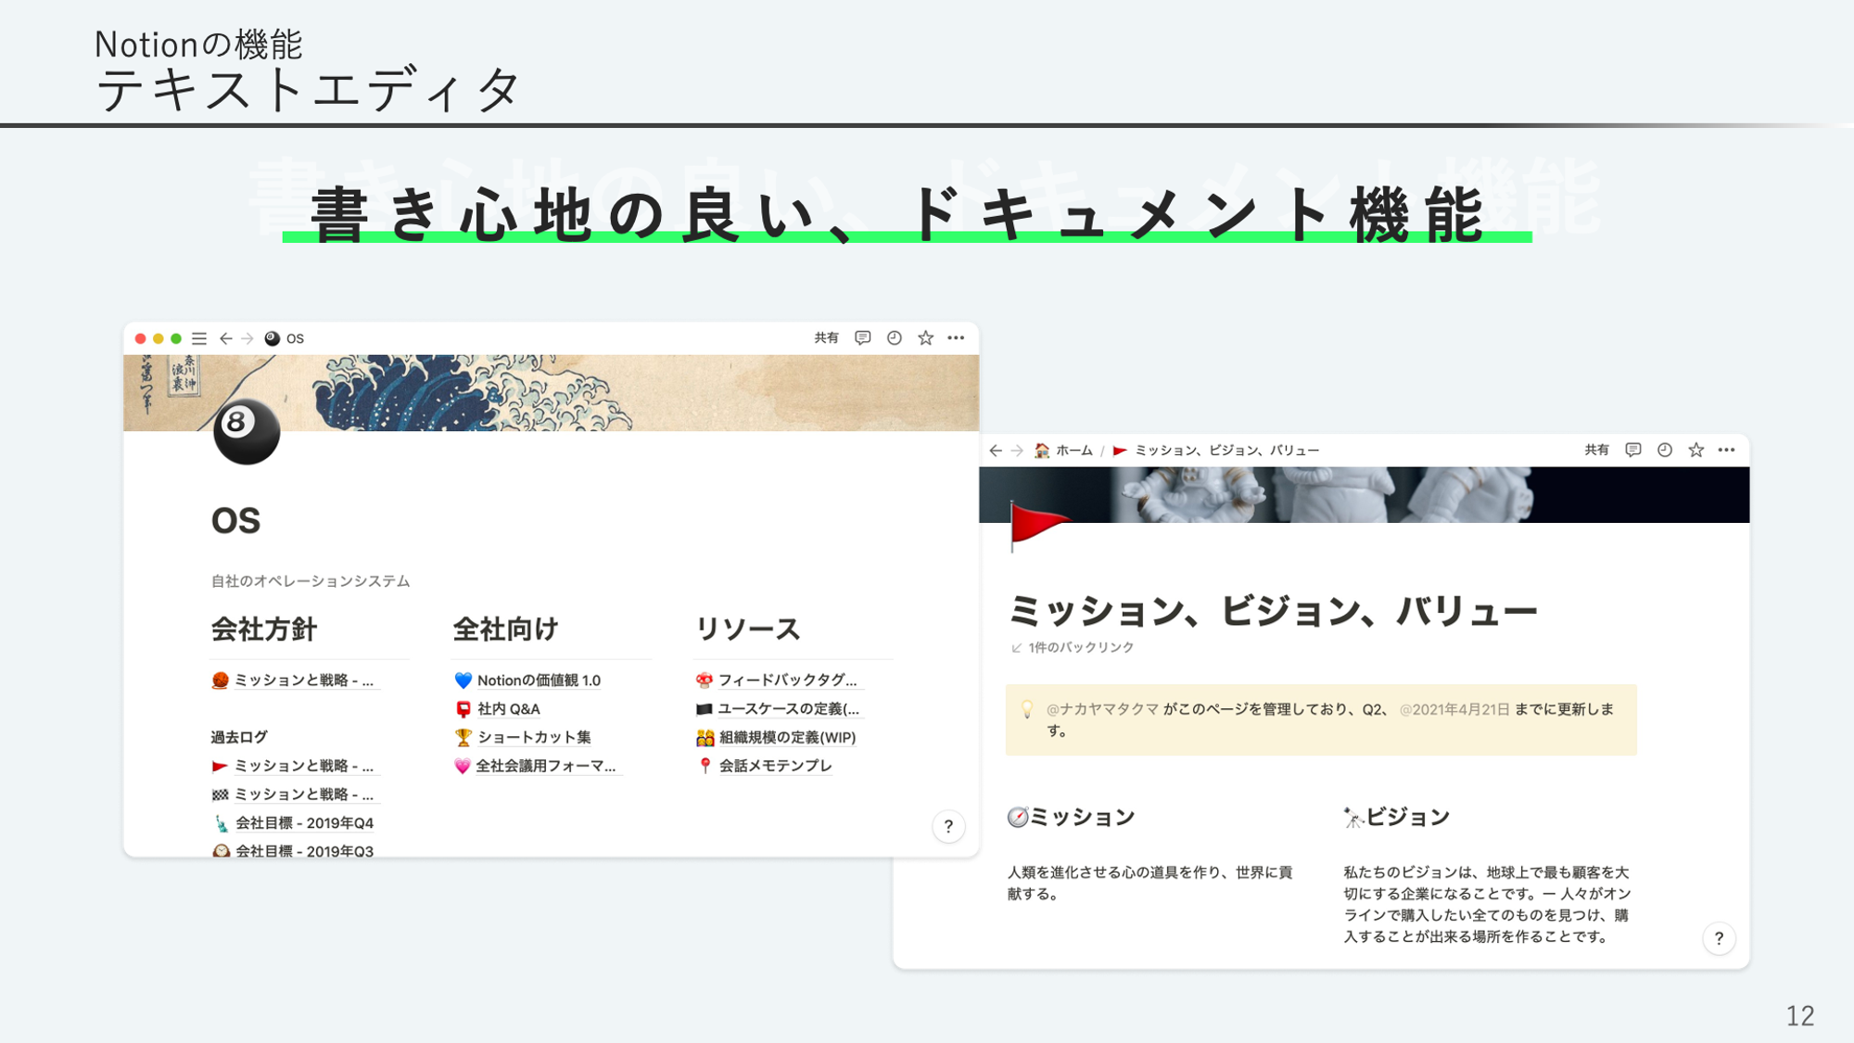
Task: Click 共有 share button in OS window
Action: pyautogui.click(x=826, y=338)
